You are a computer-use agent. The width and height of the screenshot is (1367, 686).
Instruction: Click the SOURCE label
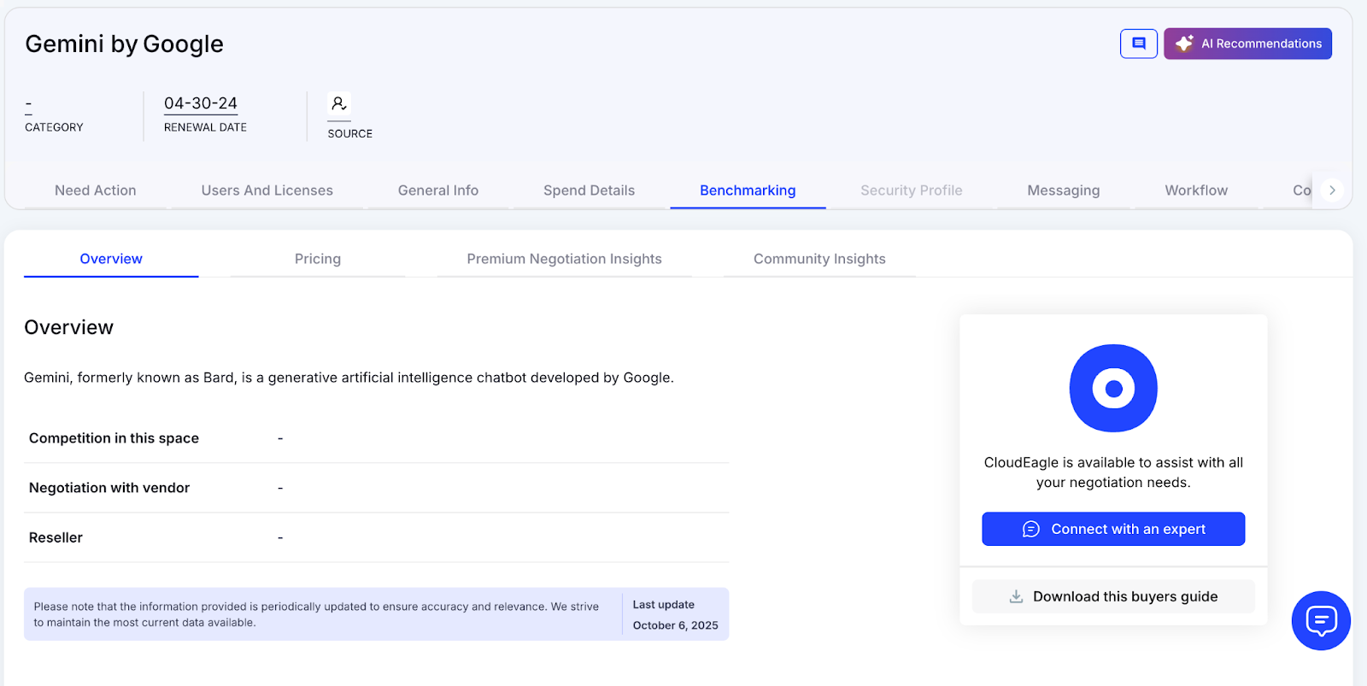(350, 133)
